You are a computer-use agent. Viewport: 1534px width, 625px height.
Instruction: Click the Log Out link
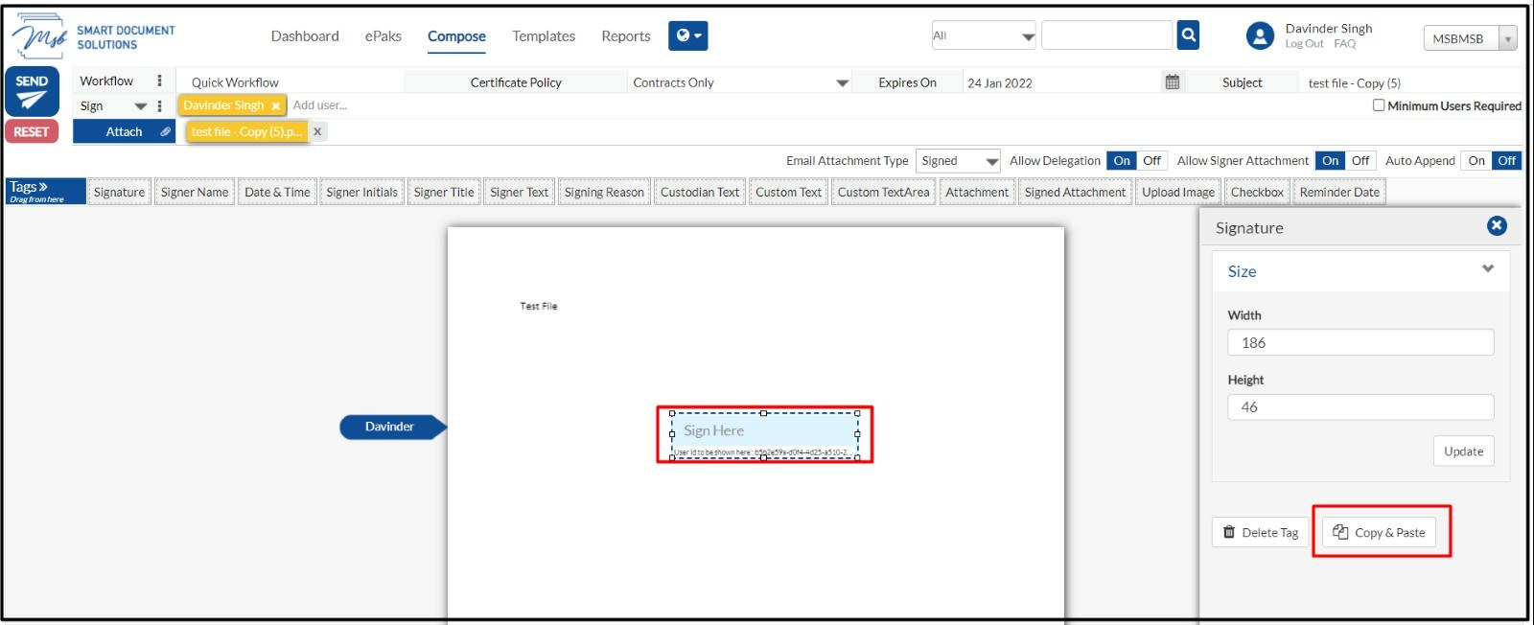[1304, 44]
